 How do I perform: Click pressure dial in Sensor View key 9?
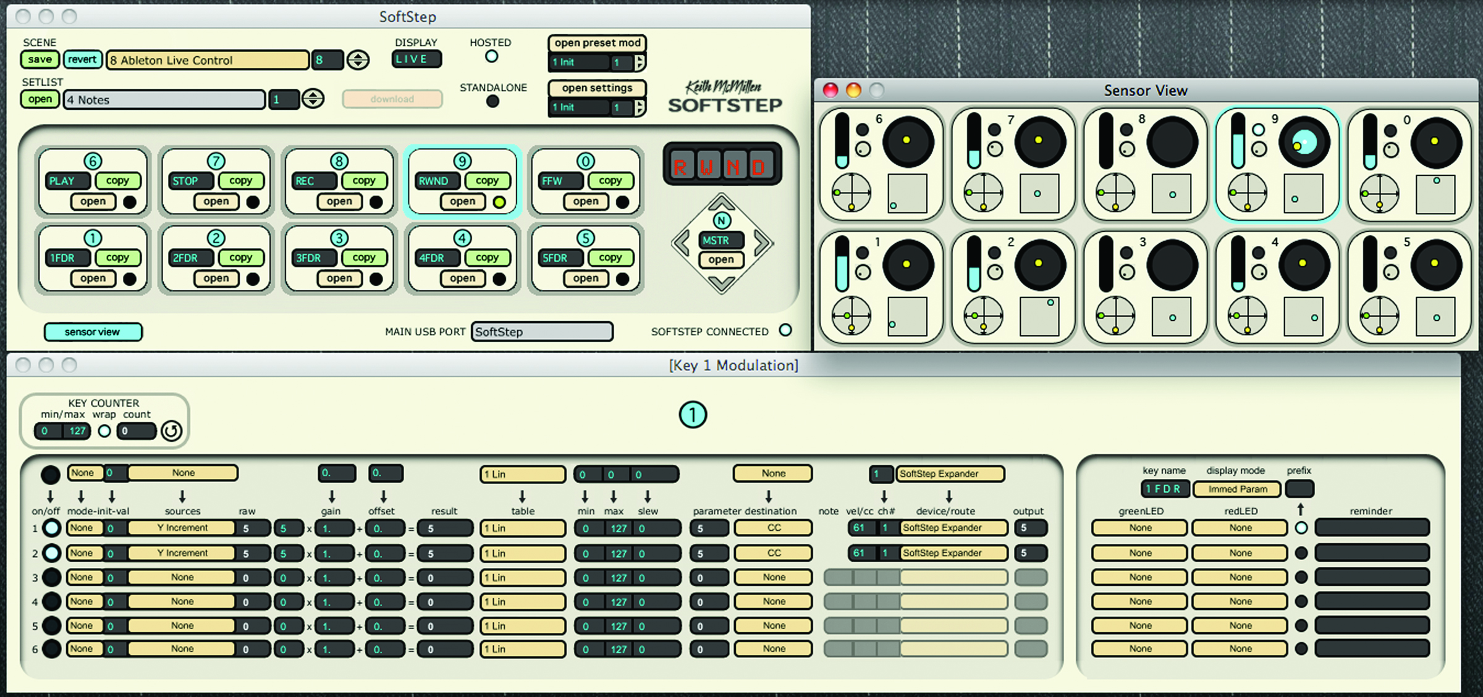coord(1304,141)
